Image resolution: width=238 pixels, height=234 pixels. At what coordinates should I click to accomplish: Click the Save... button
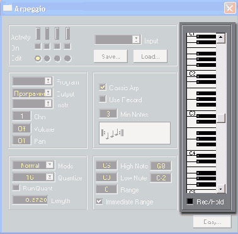click(x=111, y=56)
